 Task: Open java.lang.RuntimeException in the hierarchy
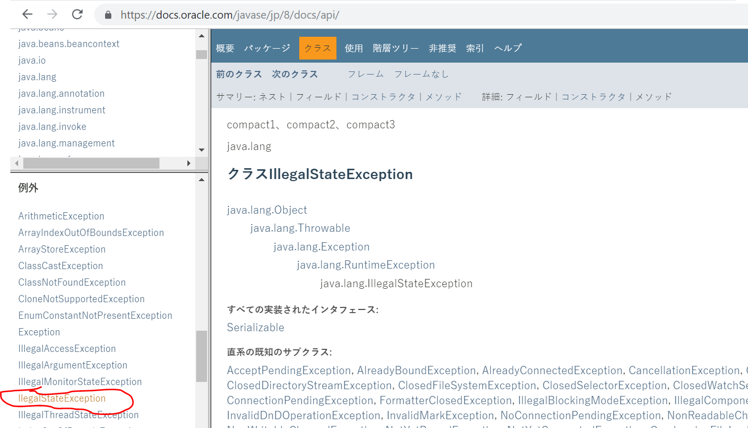pyautogui.click(x=365, y=265)
